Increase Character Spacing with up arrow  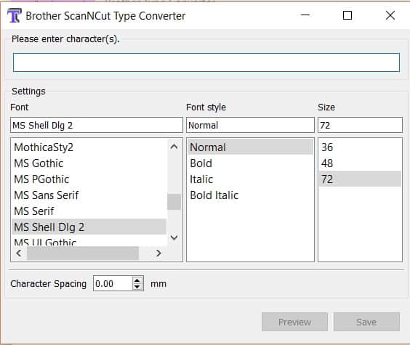137,280
